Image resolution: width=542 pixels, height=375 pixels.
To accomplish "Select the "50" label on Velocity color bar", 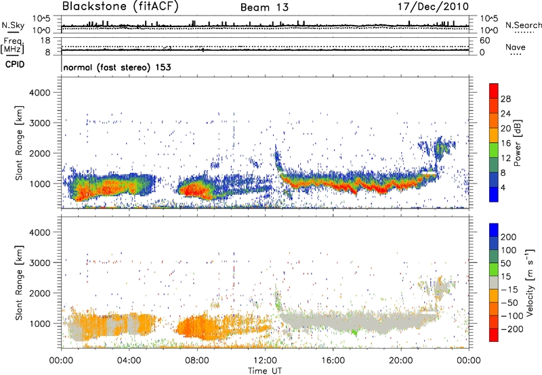I will (505, 263).
